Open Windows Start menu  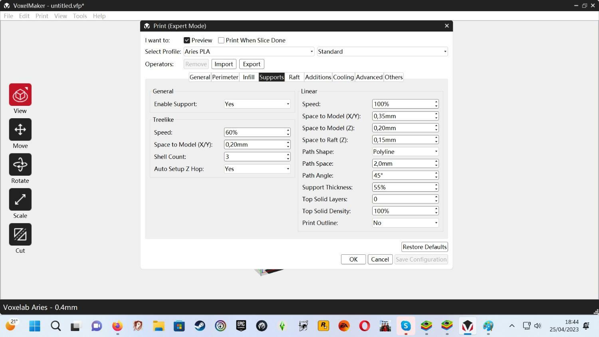pyautogui.click(x=35, y=326)
